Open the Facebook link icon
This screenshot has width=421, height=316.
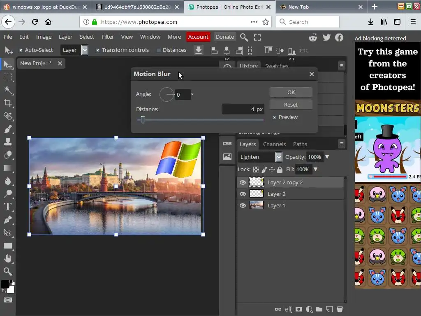(x=339, y=37)
